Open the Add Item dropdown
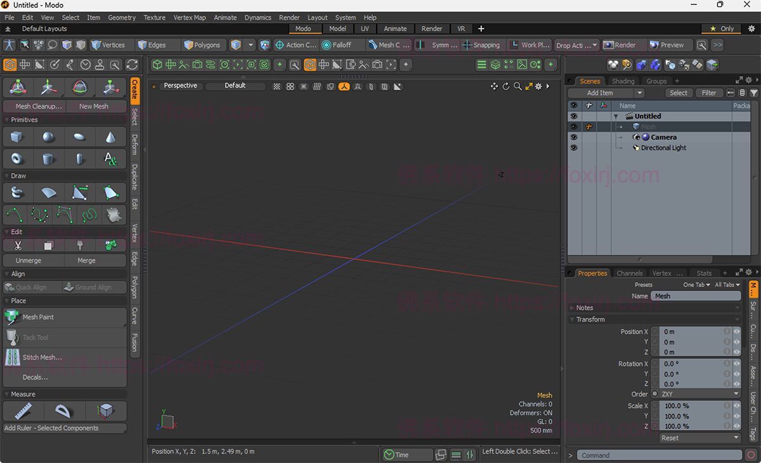Viewport: 761px width, 463px height. 601,93
